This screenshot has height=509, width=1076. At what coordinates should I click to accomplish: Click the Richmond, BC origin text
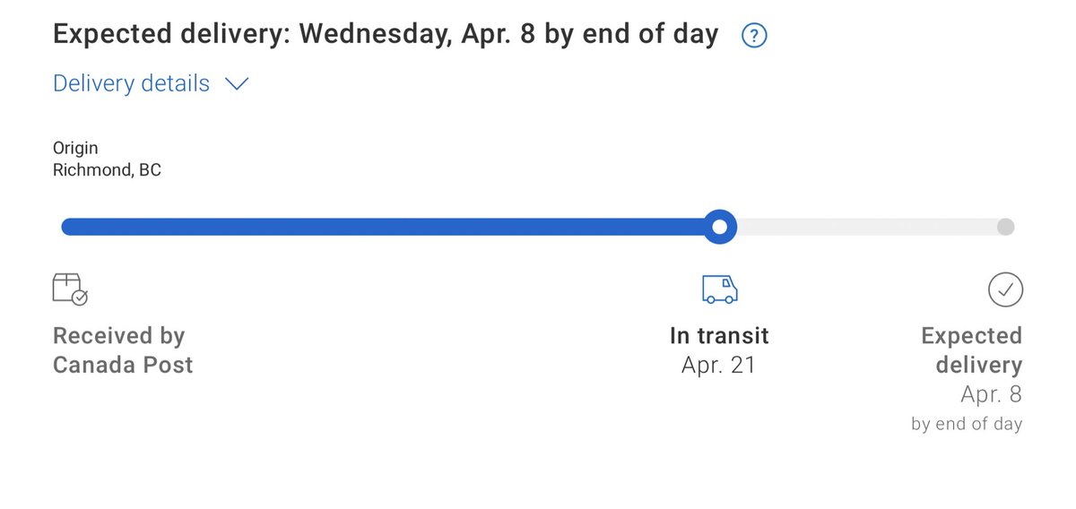107,170
